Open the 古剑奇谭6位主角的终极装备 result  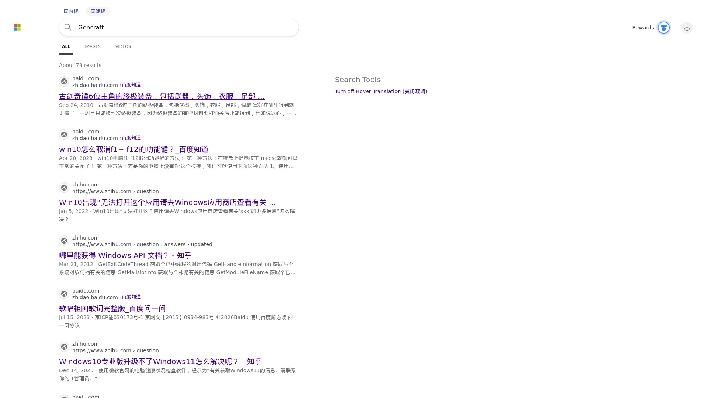point(162,96)
